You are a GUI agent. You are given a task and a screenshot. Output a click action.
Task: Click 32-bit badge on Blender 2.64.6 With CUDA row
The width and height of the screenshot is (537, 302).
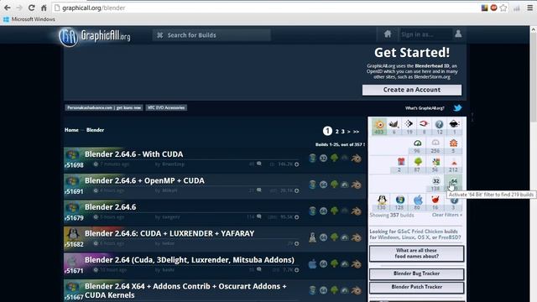pyautogui.click(x=323, y=158)
